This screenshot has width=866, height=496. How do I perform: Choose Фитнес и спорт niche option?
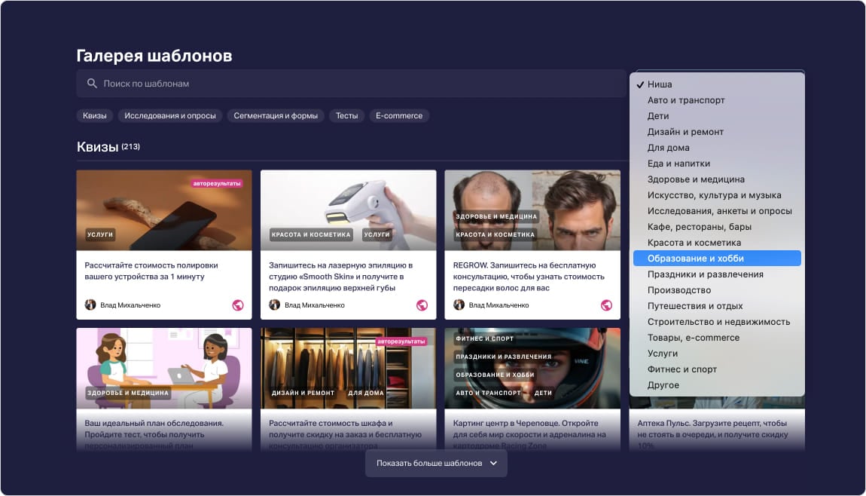[x=682, y=369]
